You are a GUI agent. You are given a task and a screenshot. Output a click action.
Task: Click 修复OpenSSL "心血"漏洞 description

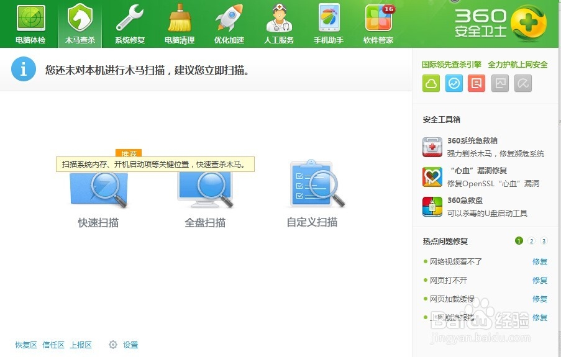[493, 184]
